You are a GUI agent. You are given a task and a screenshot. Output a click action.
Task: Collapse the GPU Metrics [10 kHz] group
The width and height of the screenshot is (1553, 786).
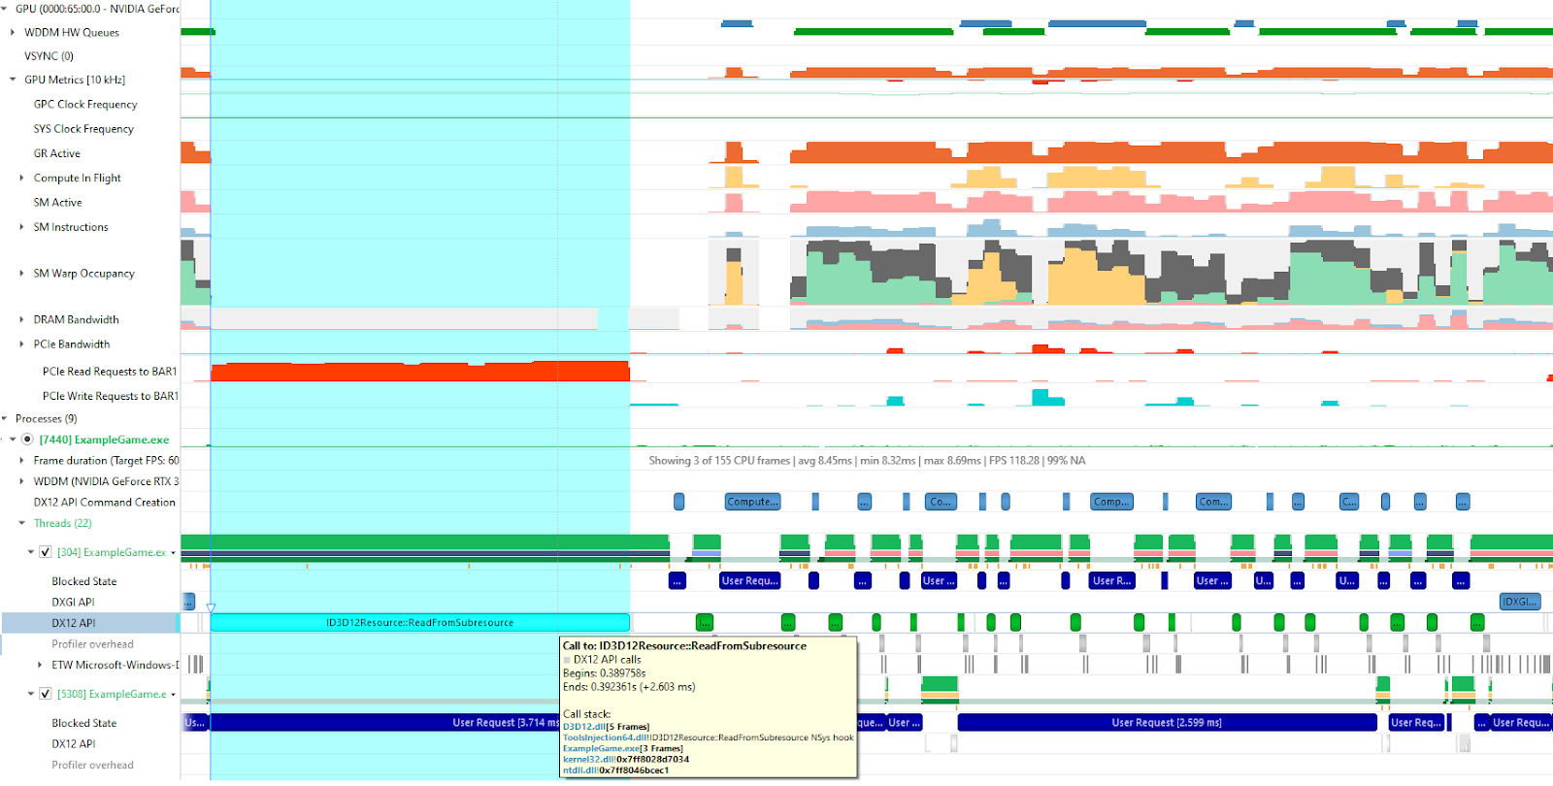[13, 80]
